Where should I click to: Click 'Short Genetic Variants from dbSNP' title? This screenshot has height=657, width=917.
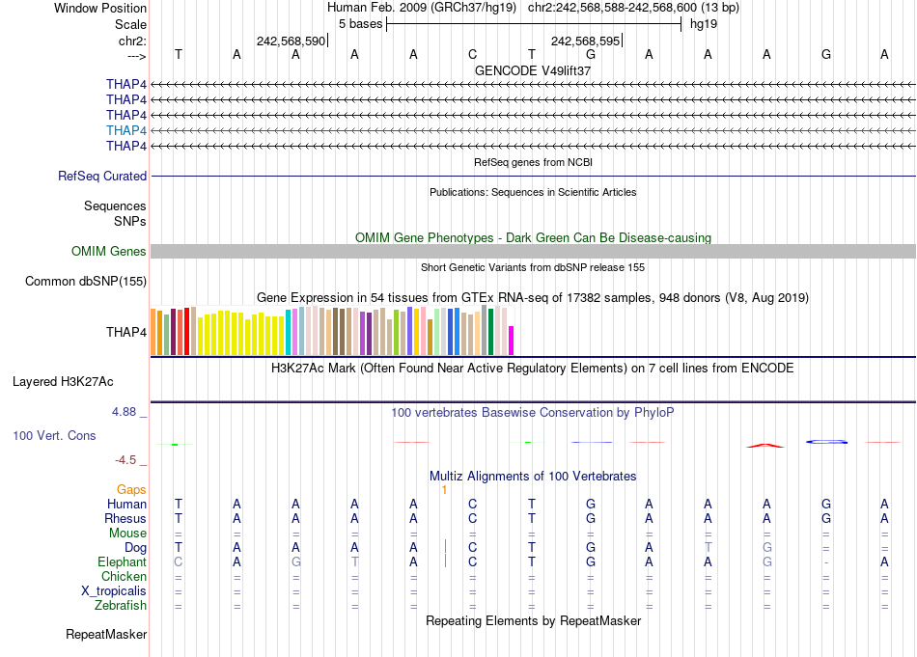pos(533,267)
